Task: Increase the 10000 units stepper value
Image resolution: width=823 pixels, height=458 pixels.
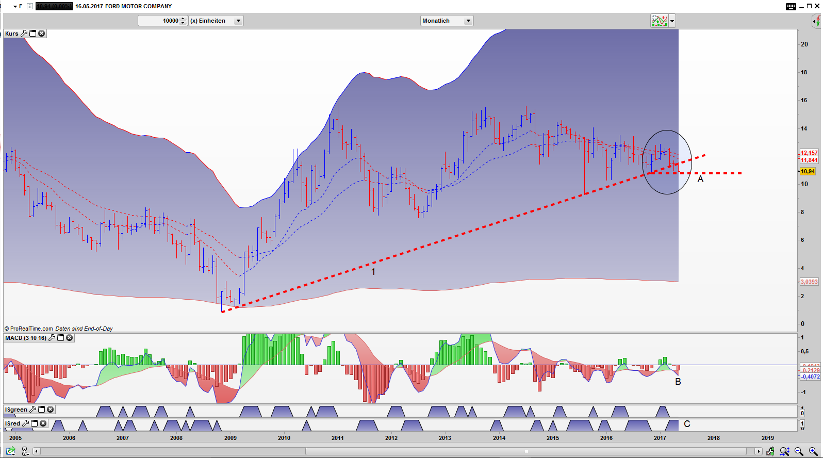Action: pos(183,19)
